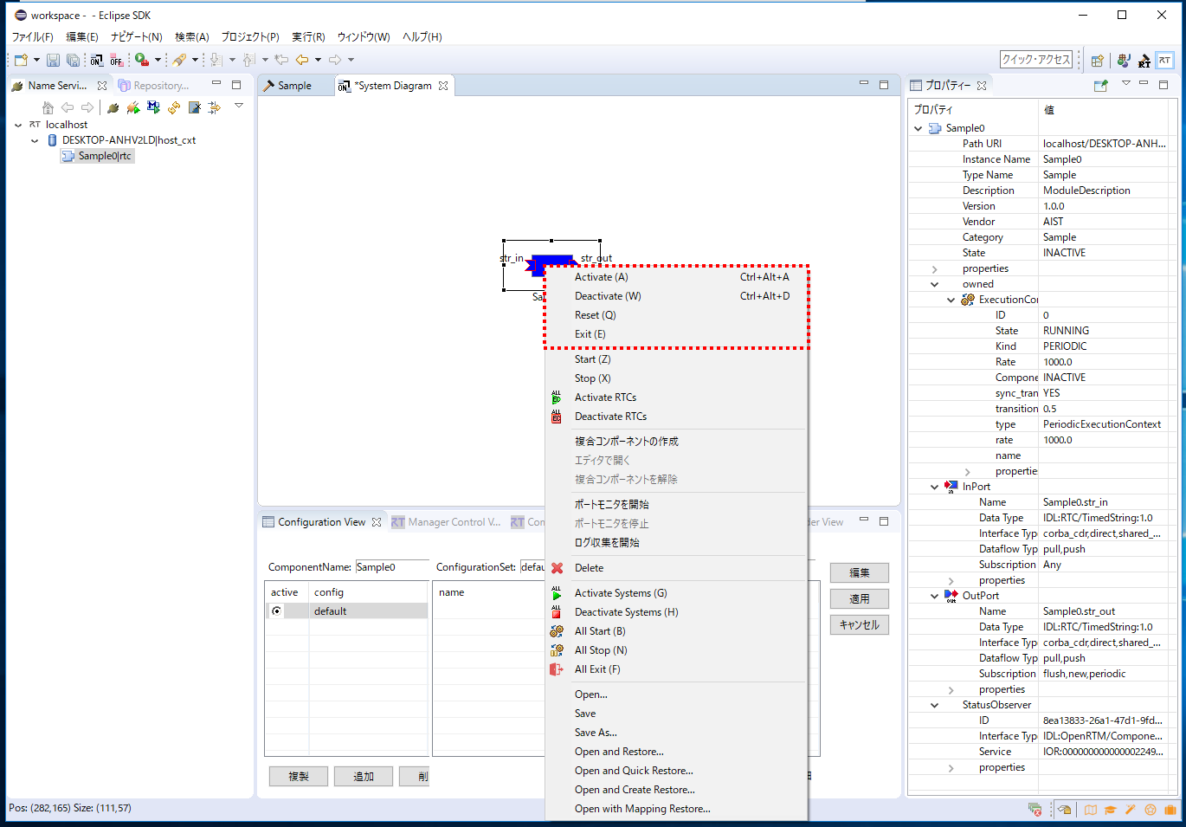Collapse the DESKTOP-ANHV2LD|host_cxt node
Image resolution: width=1186 pixels, height=827 pixels.
coord(35,140)
